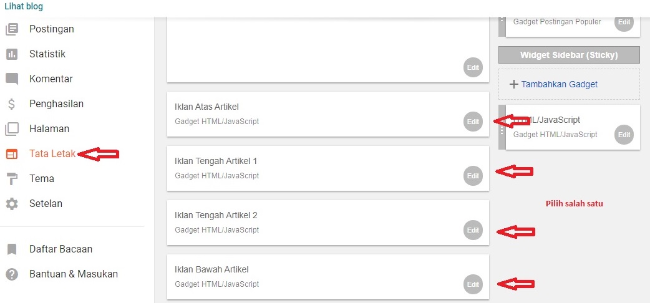650x303 pixels.
Task: Open the Tema paint roller icon
Action: tap(12, 179)
